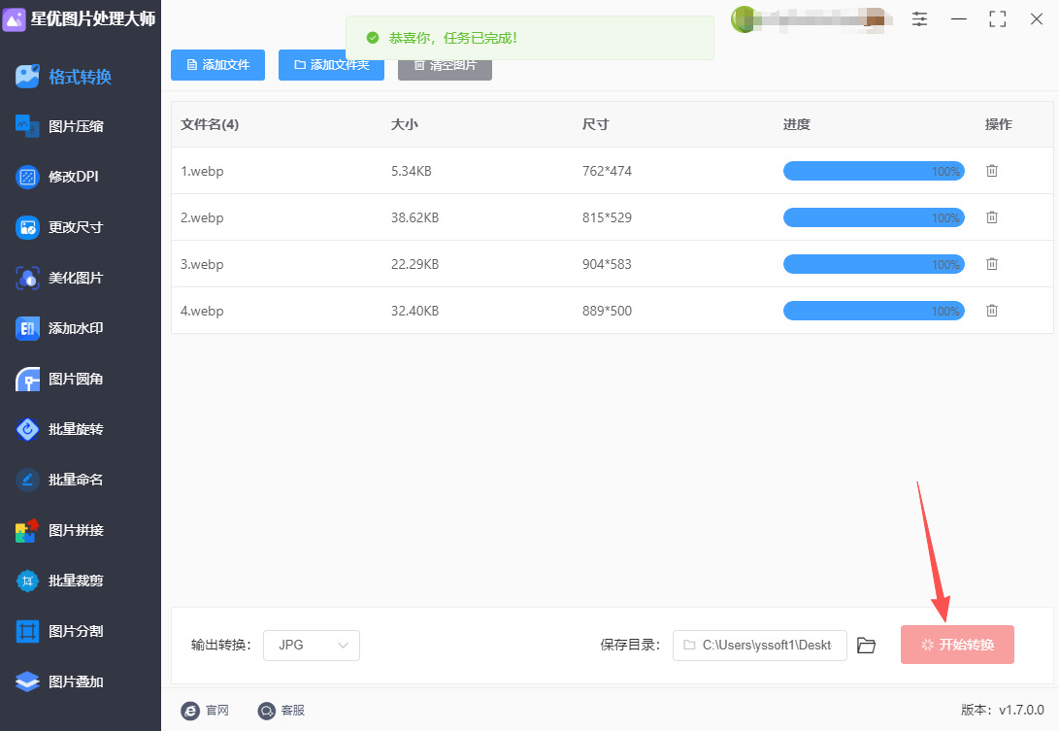Click the 进度 column header

797,124
